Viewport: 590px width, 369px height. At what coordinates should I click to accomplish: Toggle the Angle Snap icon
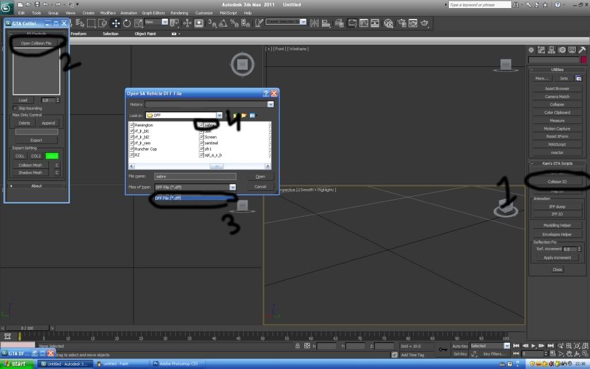click(x=223, y=23)
